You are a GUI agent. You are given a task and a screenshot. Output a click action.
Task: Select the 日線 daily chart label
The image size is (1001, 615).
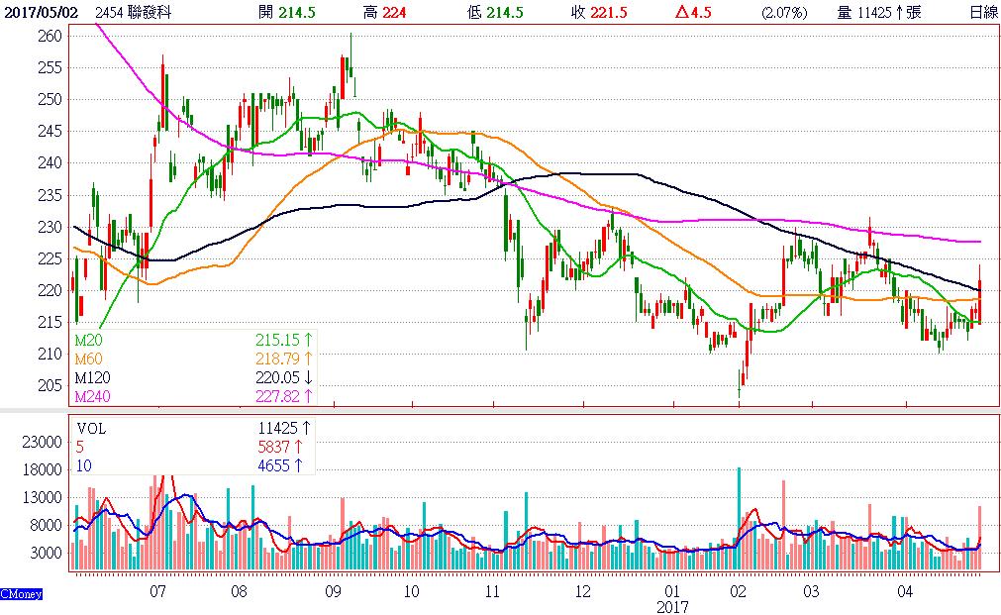(x=980, y=13)
